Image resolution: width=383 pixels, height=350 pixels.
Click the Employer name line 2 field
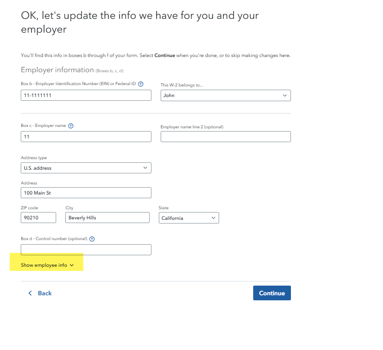pyautogui.click(x=226, y=137)
